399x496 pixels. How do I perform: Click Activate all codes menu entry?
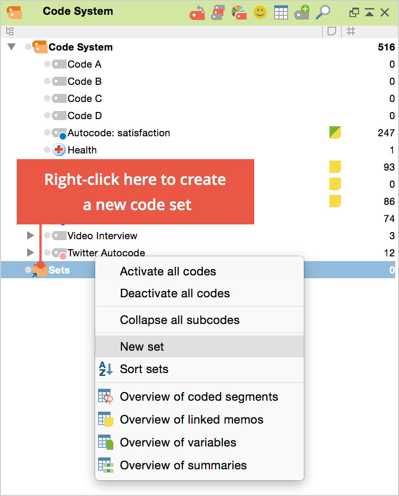point(168,272)
